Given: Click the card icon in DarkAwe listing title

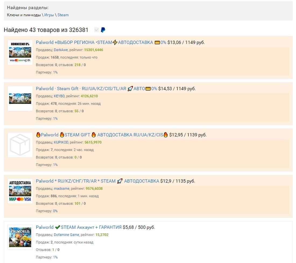Looking at the screenshot, I should point(157,43).
